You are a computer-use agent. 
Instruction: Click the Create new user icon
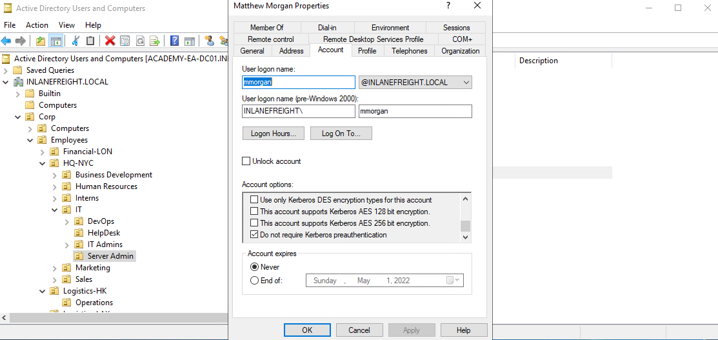[x=209, y=41]
